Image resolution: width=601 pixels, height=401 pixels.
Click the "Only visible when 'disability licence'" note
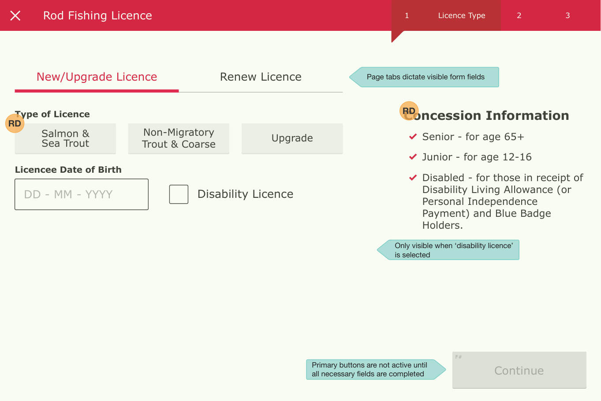pyautogui.click(x=448, y=250)
